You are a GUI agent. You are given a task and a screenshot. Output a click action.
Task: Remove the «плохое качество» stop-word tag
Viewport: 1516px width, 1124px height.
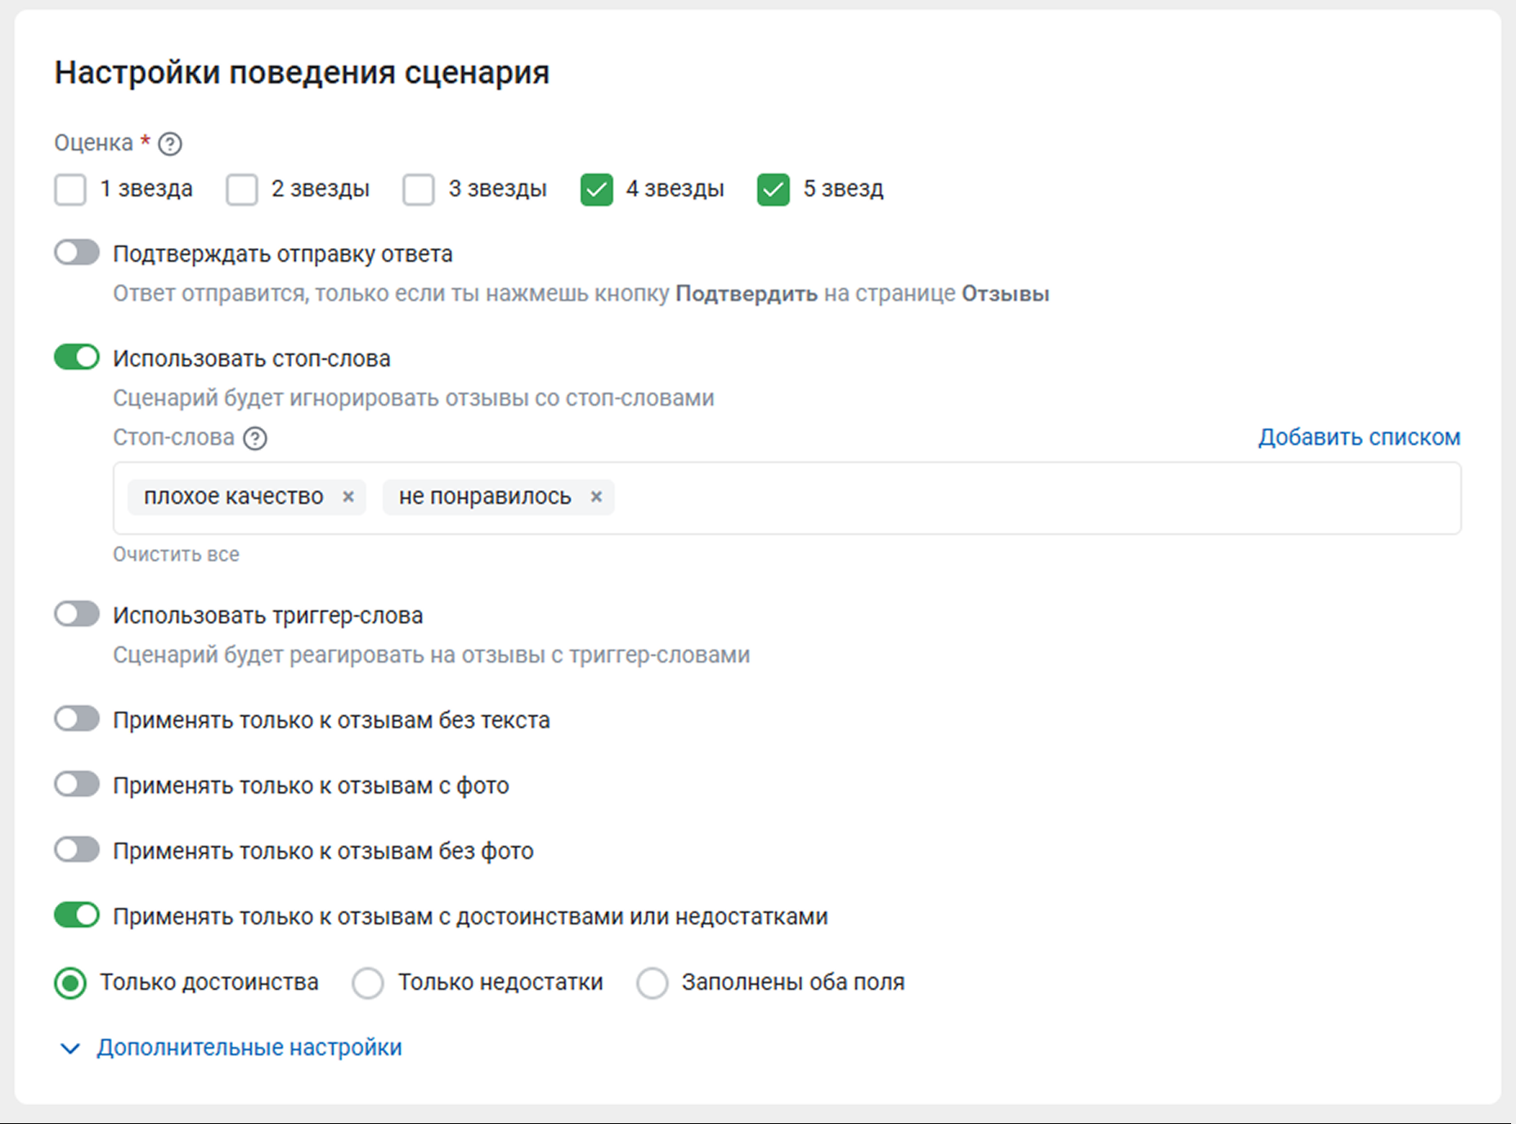348,497
